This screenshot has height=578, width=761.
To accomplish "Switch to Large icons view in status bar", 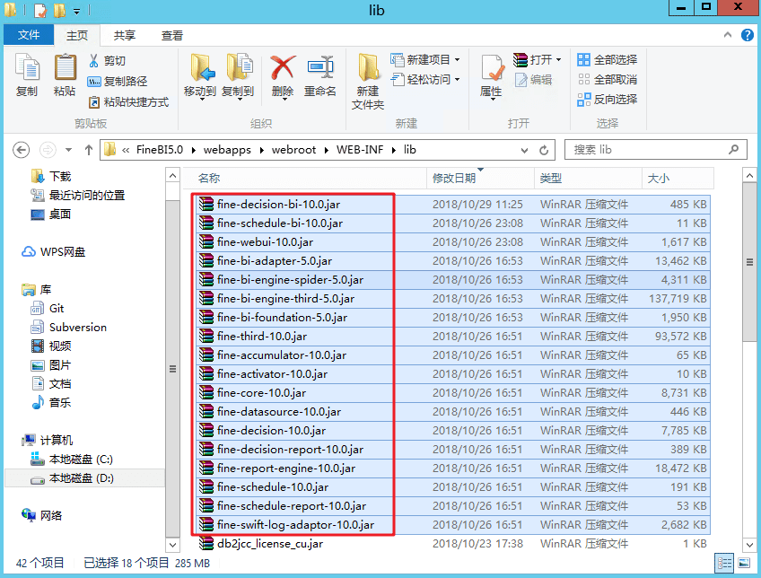I will point(744,563).
